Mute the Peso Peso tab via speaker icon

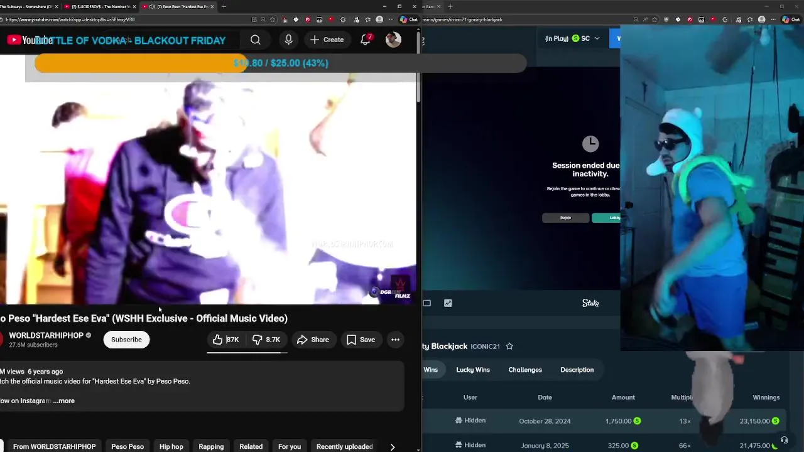click(x=152, y=6)
